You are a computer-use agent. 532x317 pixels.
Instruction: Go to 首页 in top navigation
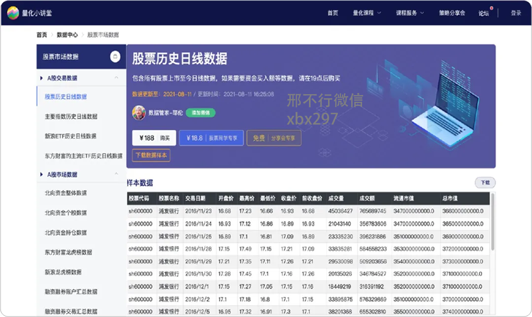(333, 13)
